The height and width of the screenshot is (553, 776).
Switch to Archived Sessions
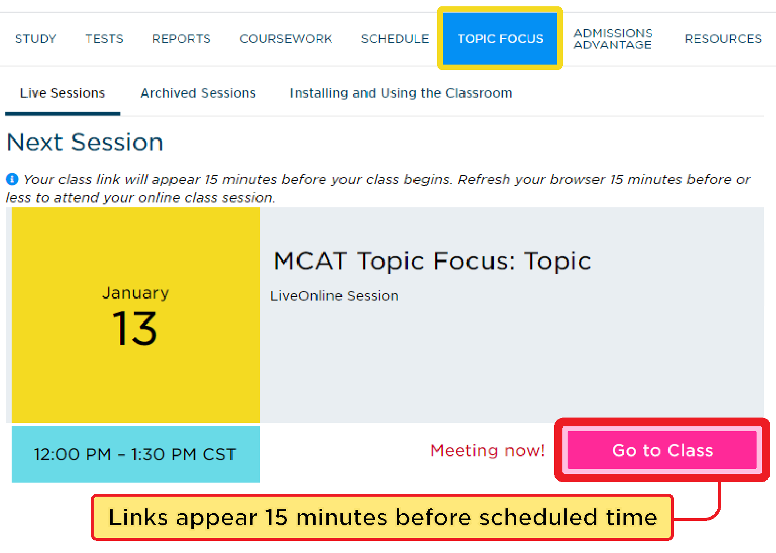pyautogui.click(x=198, y=93)
